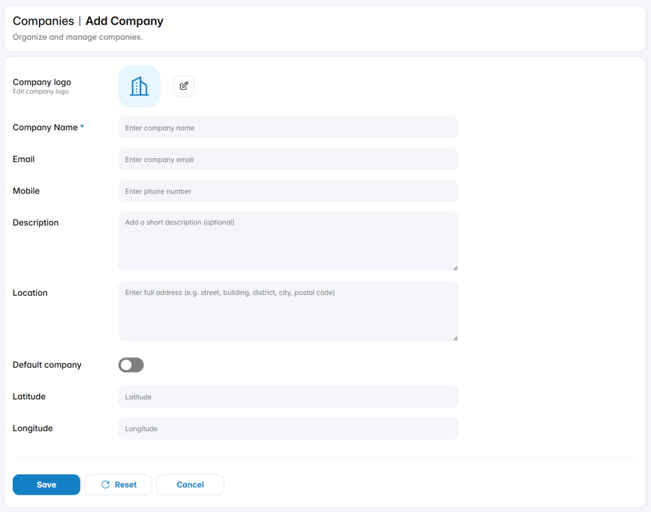Screen dimensions: 651x512
Task: Click the 'Company Name' label
Action: pyautogui.click(x=45, y=127)
